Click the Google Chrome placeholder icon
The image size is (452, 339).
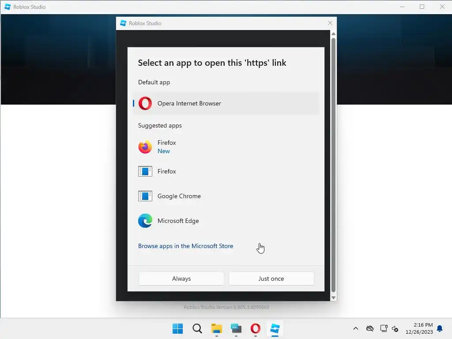(145, 196)
